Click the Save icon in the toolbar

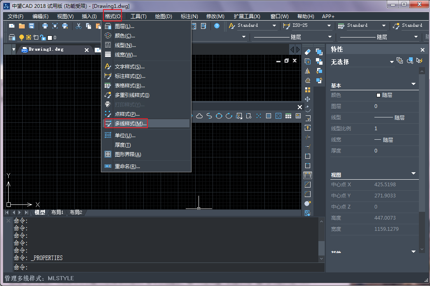tap(31, 26)
